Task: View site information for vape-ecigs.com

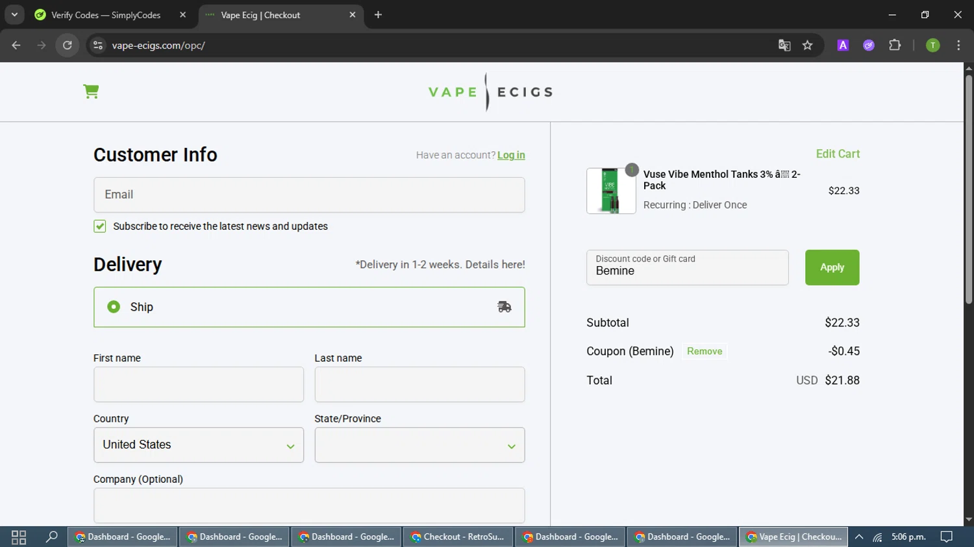Action: [x=98, y=45]
